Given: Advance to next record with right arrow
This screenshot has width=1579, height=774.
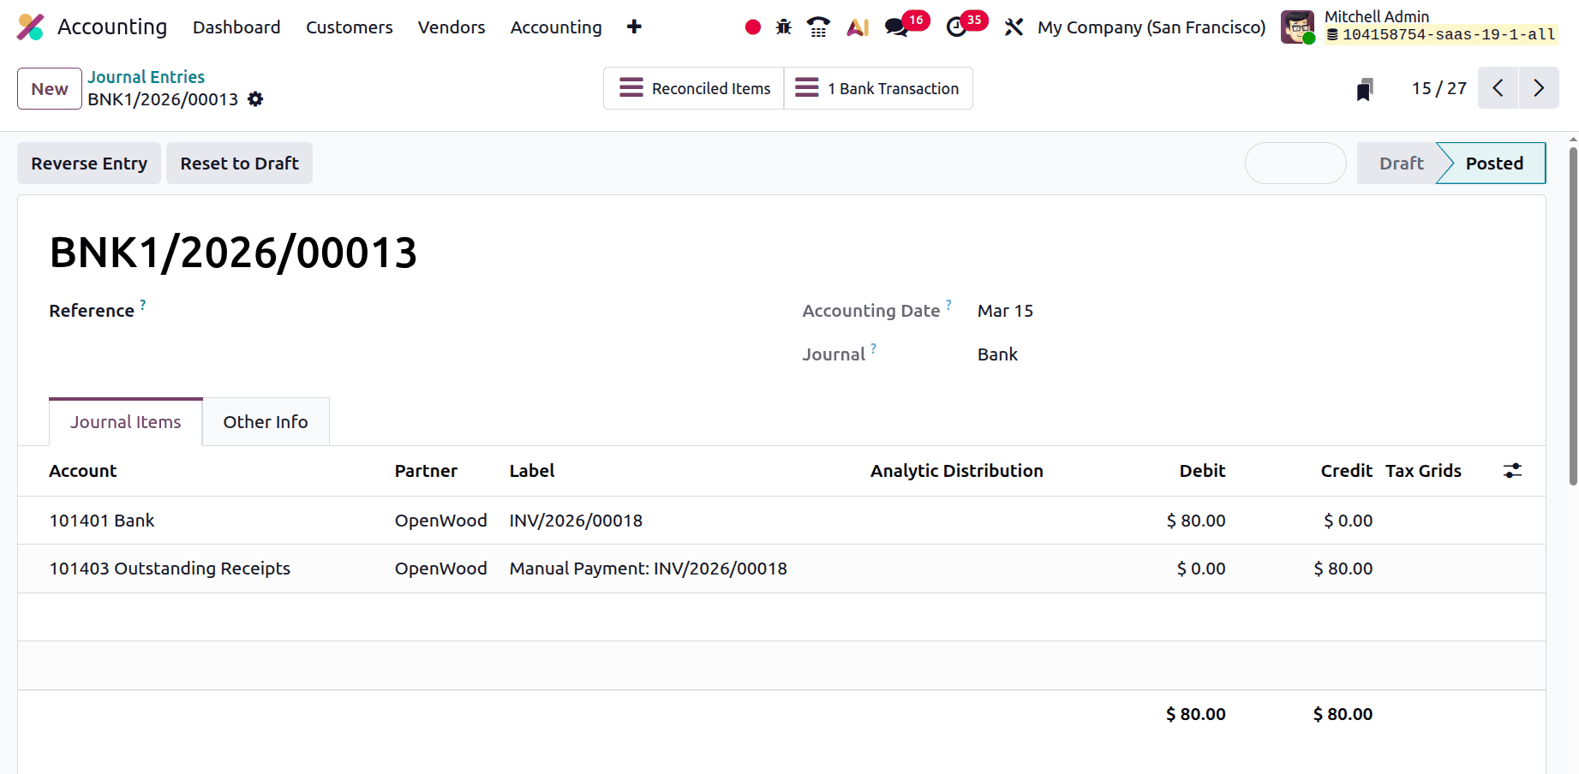Looking at the screenshot, I should (1539, 88).
